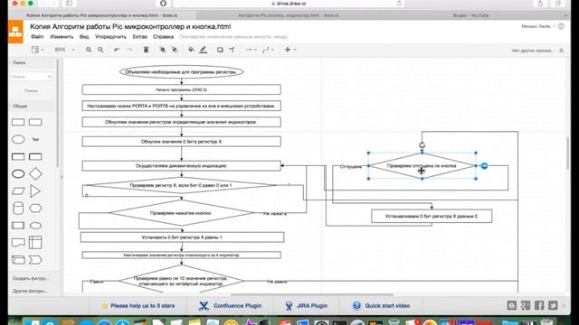Viewport: 579px width, 325px height.
Task: Click the bold-outline ellipse shape in the palette
Action: (x=18, y=174)
